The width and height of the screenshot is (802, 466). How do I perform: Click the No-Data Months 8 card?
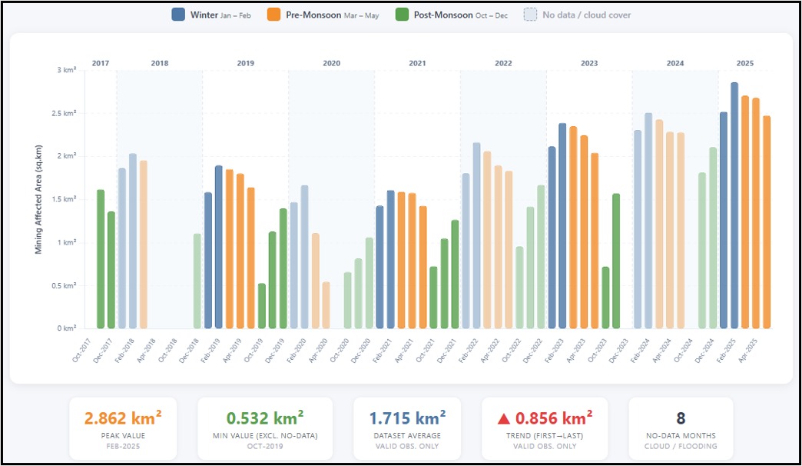681,429
